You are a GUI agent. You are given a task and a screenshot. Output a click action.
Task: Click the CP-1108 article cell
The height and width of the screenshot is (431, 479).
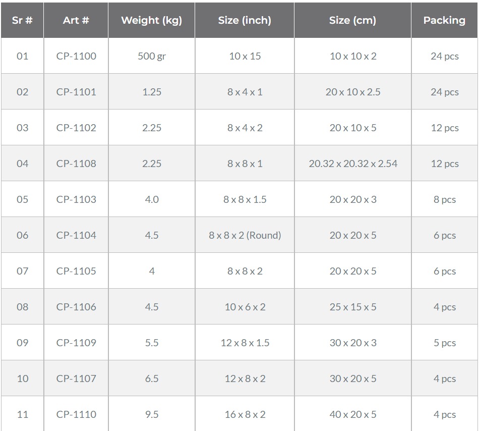(76, 164)
